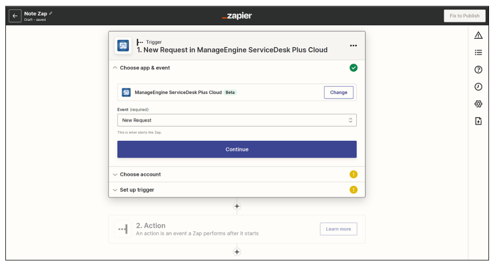Image resolution: width=496 pixels, height=269 pixels.
Task: Edit the Note Zap name pencil icon
Action: (51, 13)
